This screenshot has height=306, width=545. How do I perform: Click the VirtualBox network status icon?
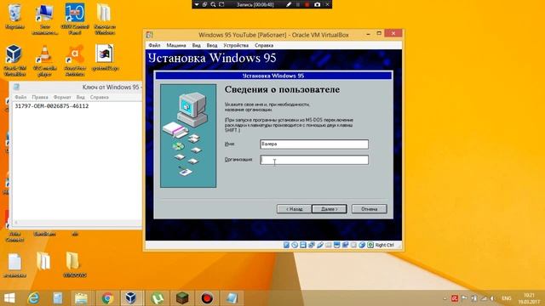(x=312, y=245)
